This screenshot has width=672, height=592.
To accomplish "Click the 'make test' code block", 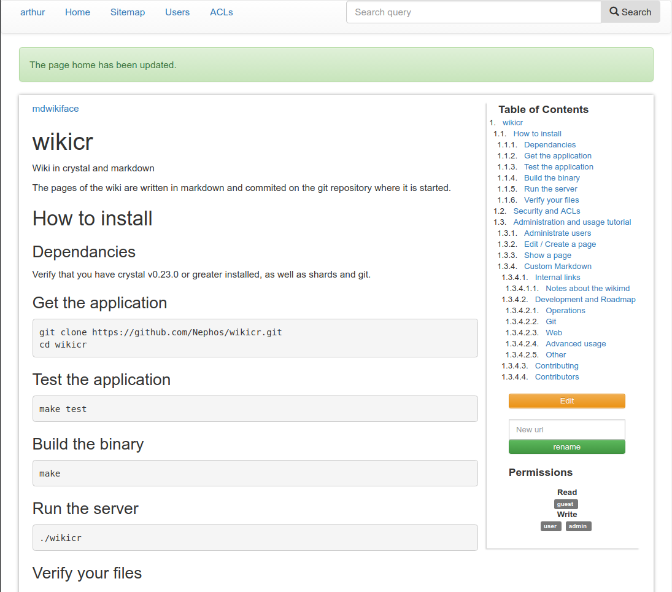I will coord(255,409).
